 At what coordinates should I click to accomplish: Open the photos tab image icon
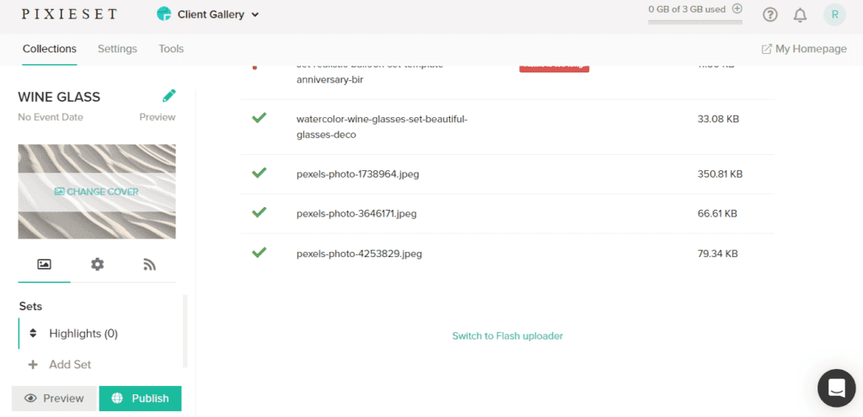[x=44, y=265]
